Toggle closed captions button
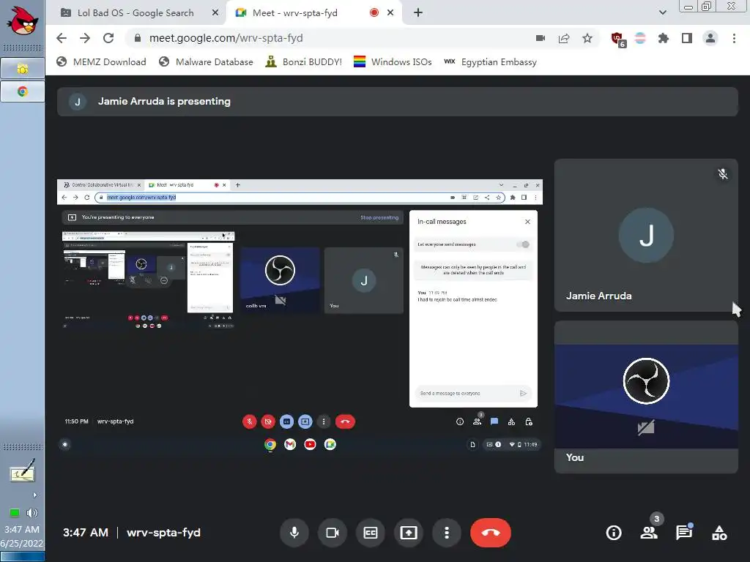The height and width of the screenshot is (562, 750). 371,533
